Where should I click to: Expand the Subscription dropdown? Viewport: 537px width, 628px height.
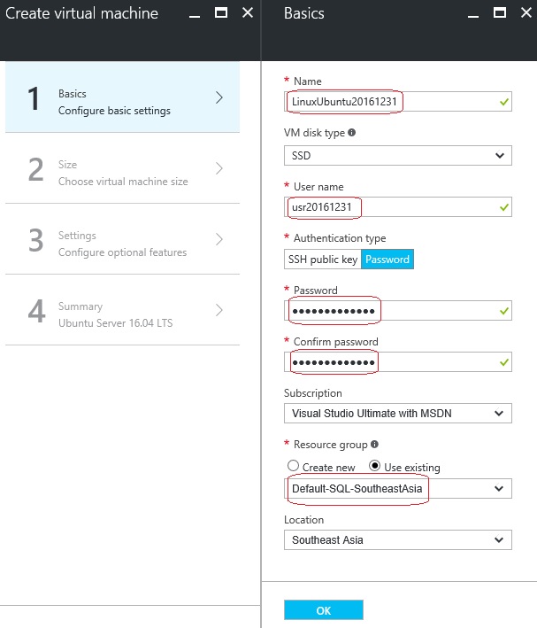coord(398,414)
